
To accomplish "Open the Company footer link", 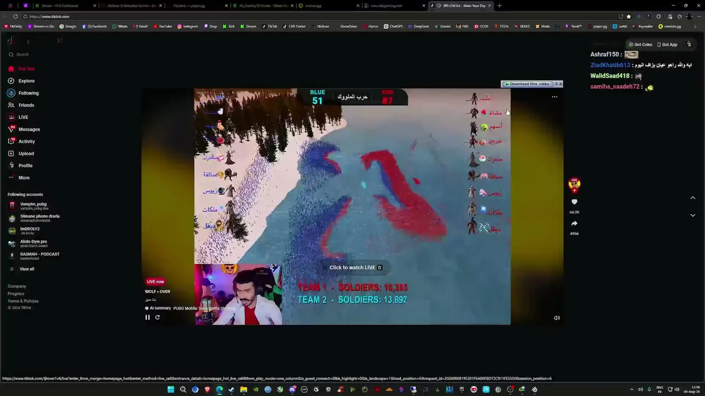I will coord(17,286).
